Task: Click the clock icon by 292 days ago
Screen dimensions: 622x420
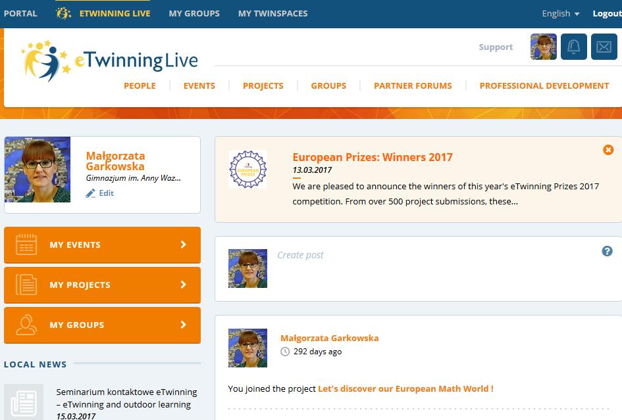Action: point(285,352)
